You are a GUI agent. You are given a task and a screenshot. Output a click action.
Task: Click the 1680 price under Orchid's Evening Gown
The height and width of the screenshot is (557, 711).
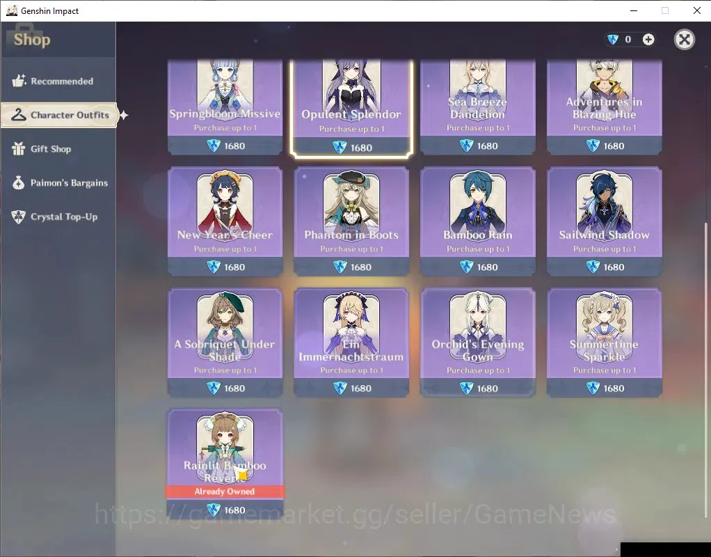479,388
